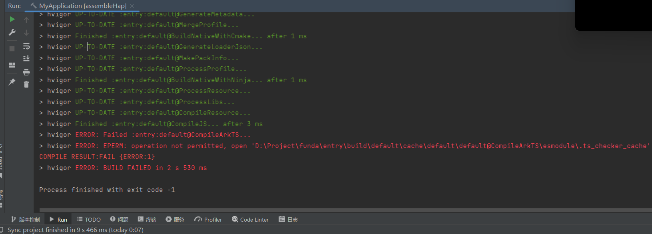Select the MyApplication [assembleHap] run tab
Image resolution: width=652 pixels, height=234 pixels.
click(83, 6)
